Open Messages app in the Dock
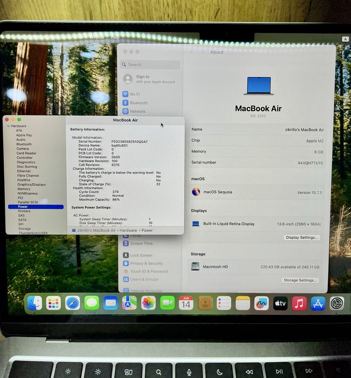Screen dimensions: 351x378 coord(92,303)
